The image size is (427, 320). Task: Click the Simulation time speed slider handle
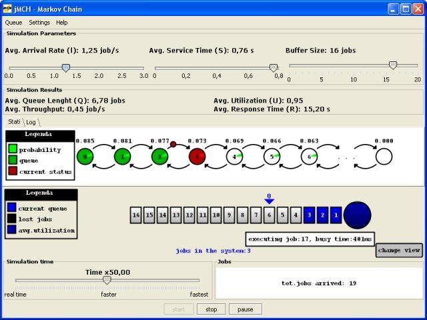(107, 281)
